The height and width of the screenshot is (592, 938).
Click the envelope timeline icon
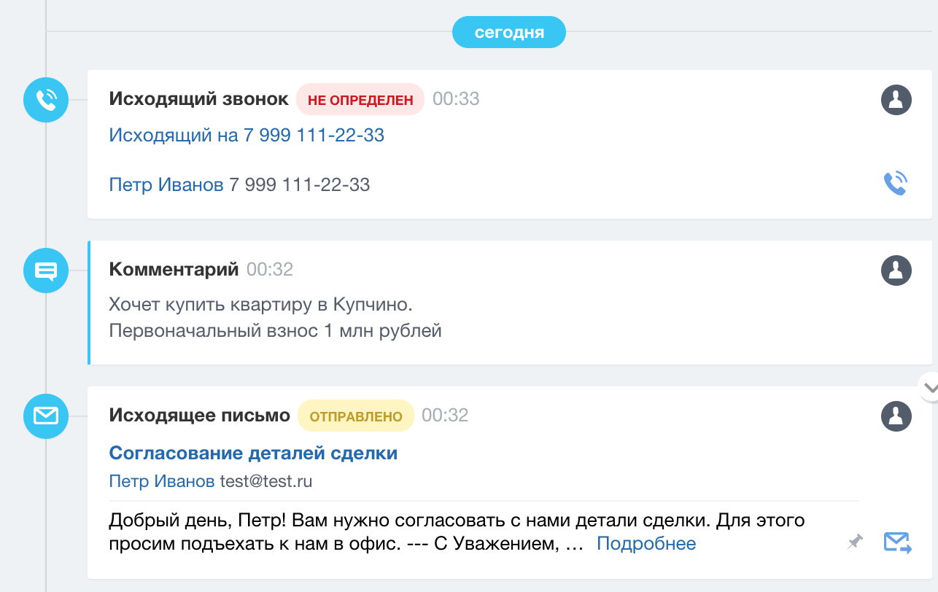[46, 416]
